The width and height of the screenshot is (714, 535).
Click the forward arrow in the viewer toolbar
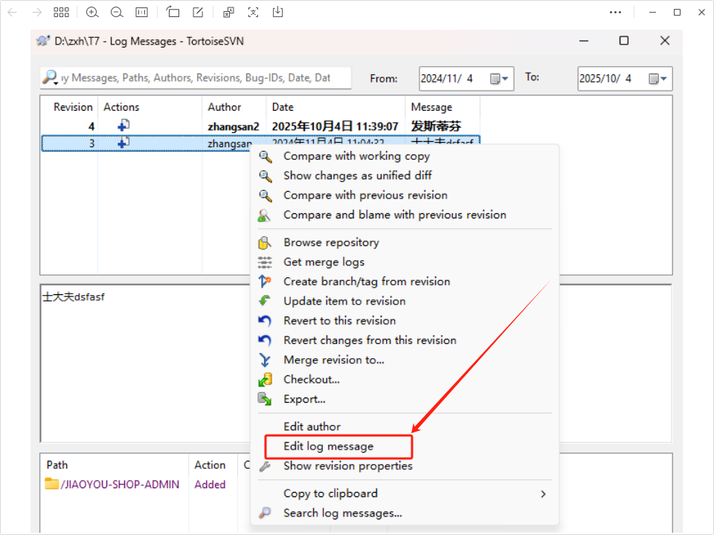[x=37, y=13]
